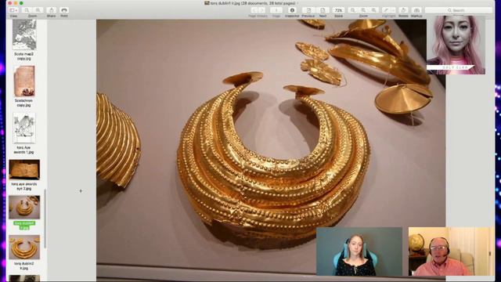Click the title bar document name

point(252,3)
